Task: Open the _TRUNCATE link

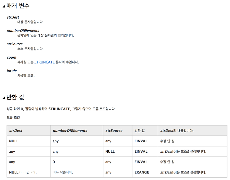Action: click(45, 62)
